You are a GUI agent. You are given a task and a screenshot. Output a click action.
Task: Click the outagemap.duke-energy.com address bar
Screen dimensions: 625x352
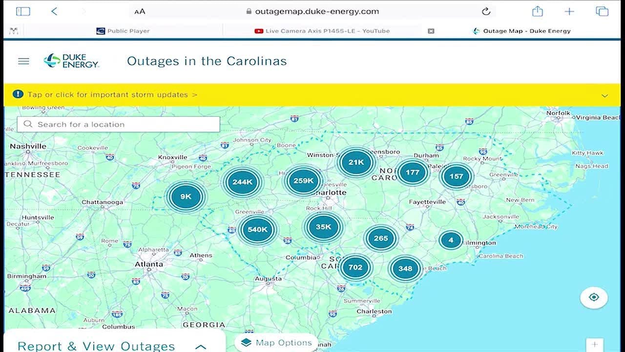[x=312, y=11]
